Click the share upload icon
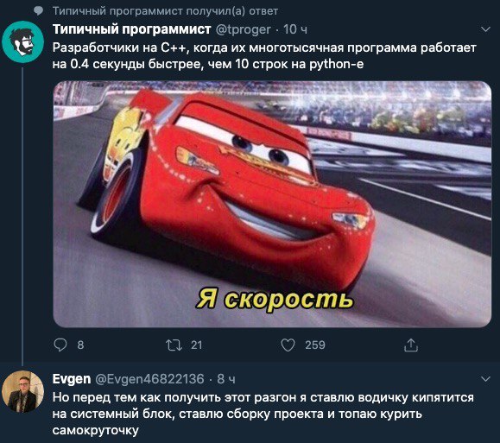Screen dimensions: 500x443 (x=411, y=345)
